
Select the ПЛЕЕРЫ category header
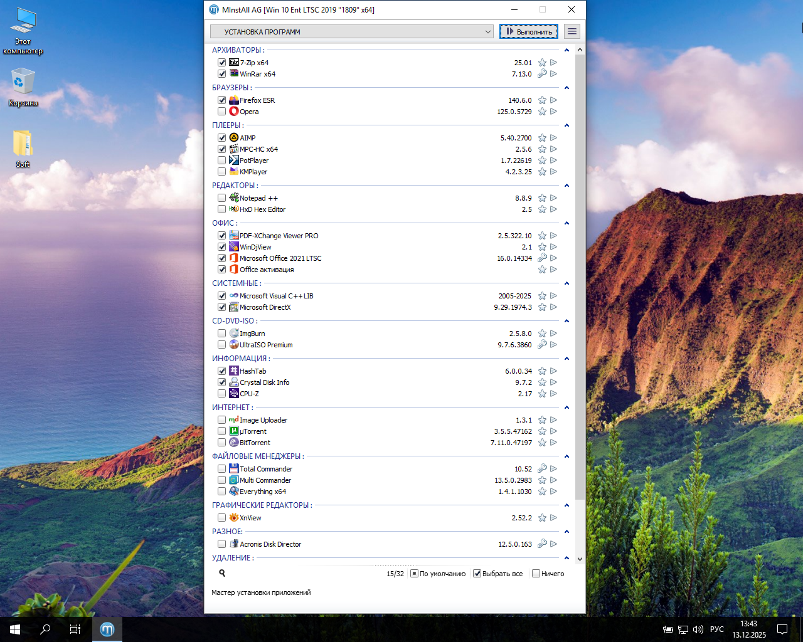pos(228,125)
